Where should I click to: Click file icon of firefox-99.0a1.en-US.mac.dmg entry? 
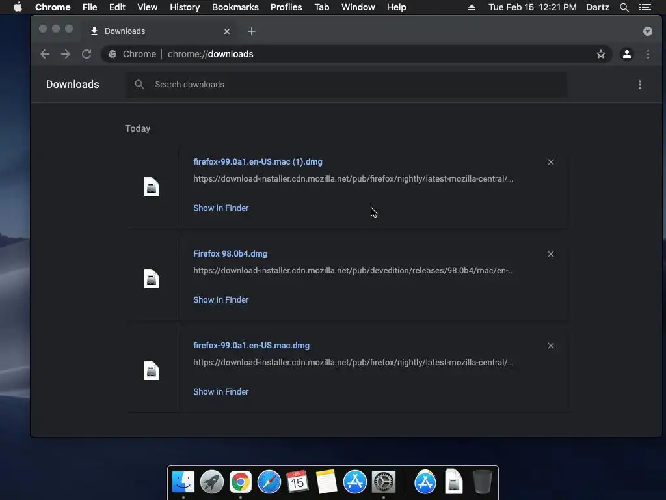click(151, 370)
